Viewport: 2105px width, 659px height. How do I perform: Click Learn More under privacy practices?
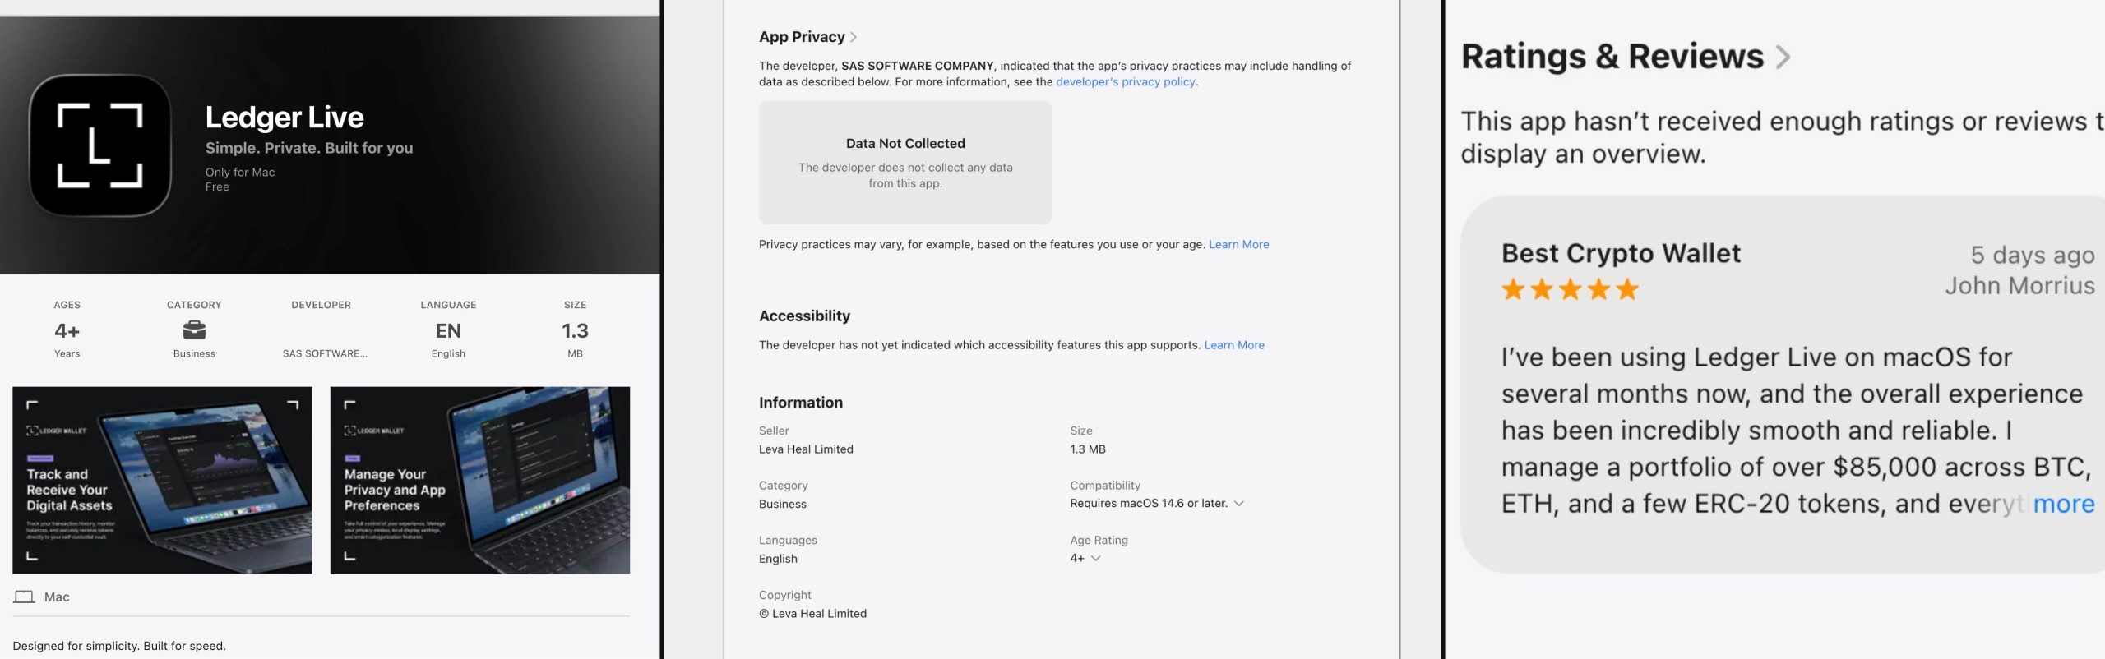click(1238, 244)
